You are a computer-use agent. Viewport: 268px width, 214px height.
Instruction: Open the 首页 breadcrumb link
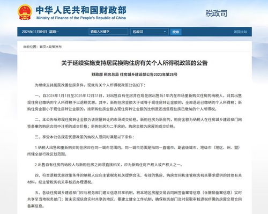(x=43, y=47)
